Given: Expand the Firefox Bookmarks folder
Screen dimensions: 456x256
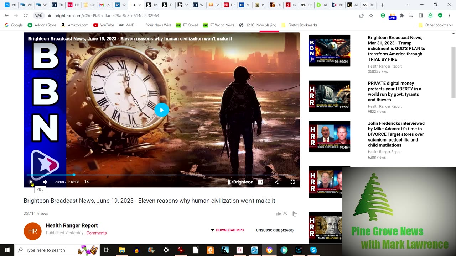Looking at the screenshot, I should tap(299, 25).
